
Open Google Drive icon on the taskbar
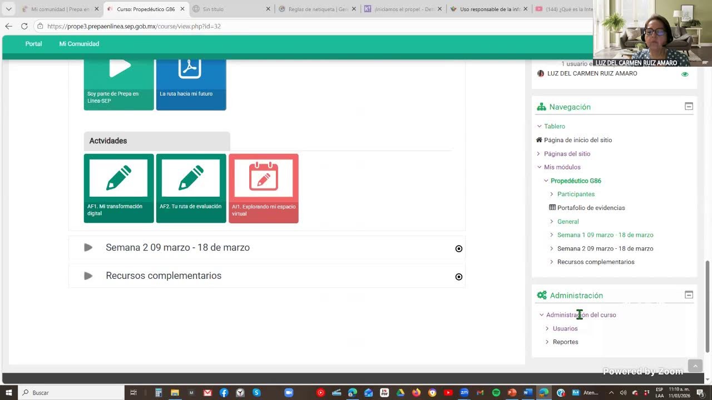pos(400,393)
